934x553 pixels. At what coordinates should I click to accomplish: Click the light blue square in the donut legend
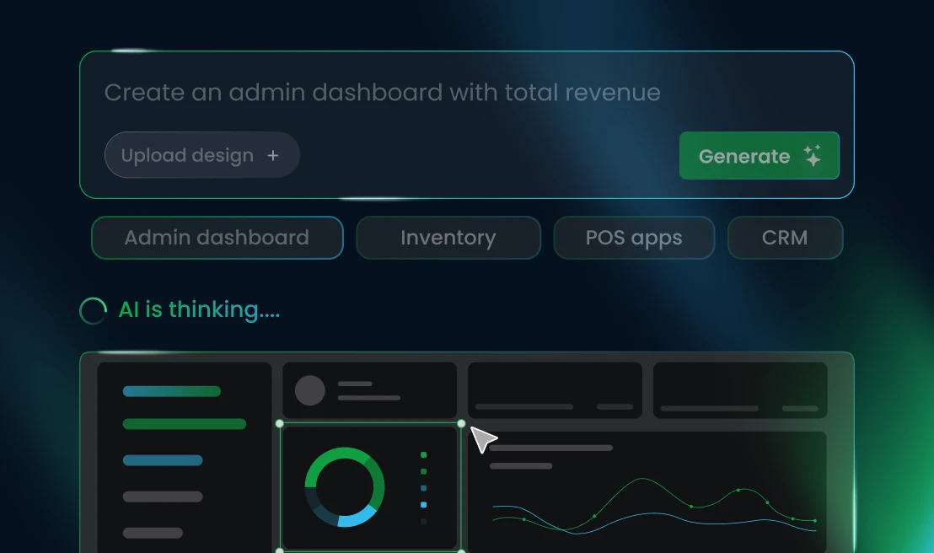[x=423, y=505]
